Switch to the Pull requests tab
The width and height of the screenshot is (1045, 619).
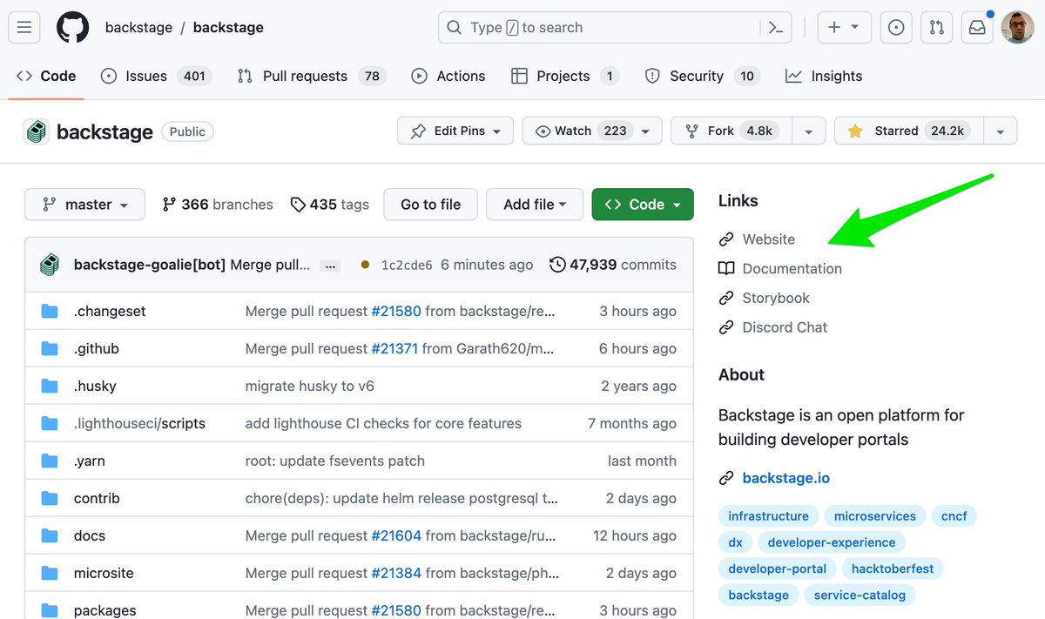coord(312,76)
